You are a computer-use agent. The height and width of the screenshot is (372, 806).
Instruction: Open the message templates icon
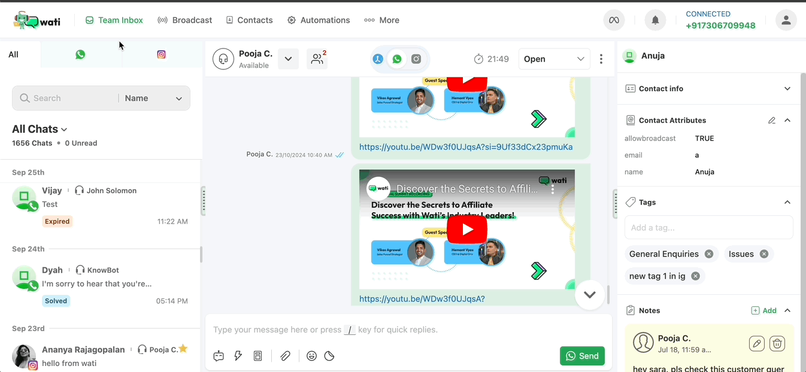pyautogui.click(x=257, y=356)
